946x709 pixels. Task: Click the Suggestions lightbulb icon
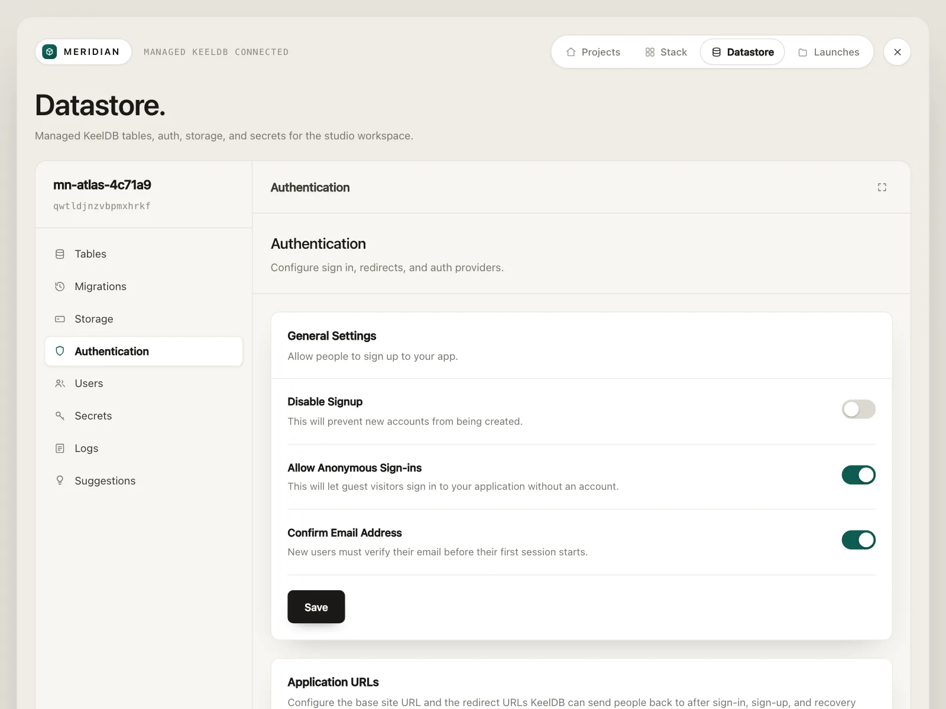pos(60,480)
